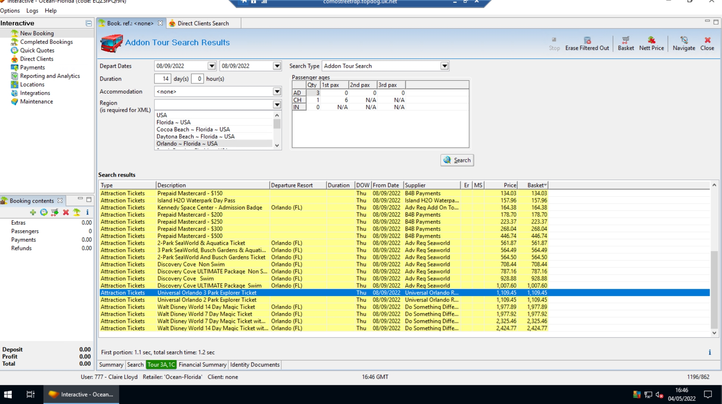Viewport: 722px width, 404px height.
Task: Click the Basket column header sort arrow
Action: coord(545,185)
